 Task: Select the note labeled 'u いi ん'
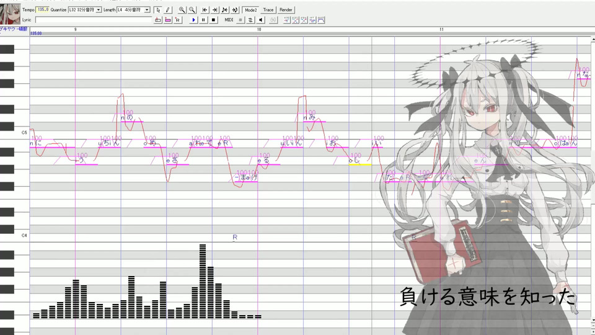pos(291,144)
